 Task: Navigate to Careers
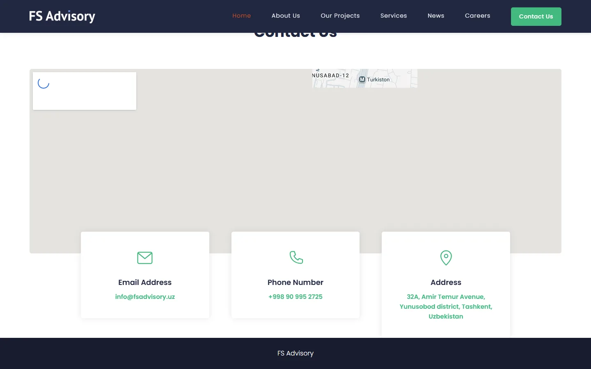(x=477, y=16)
